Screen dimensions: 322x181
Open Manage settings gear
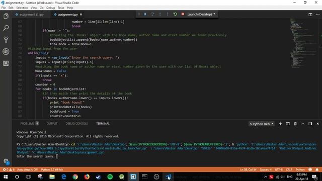pos(6,161)
